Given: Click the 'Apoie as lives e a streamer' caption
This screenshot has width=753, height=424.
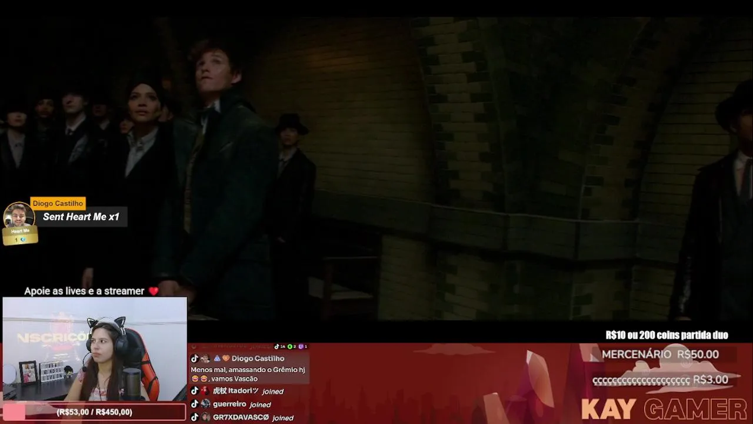Looking at the screenshot, I should pyautogui.click(x=84, y=291).
